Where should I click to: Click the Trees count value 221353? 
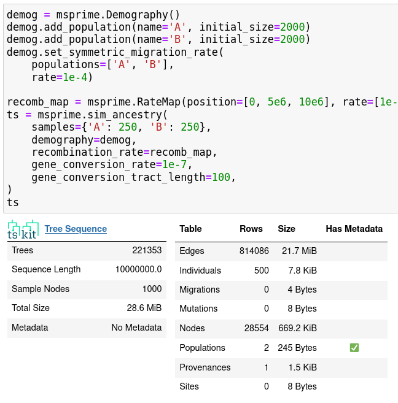147,250
